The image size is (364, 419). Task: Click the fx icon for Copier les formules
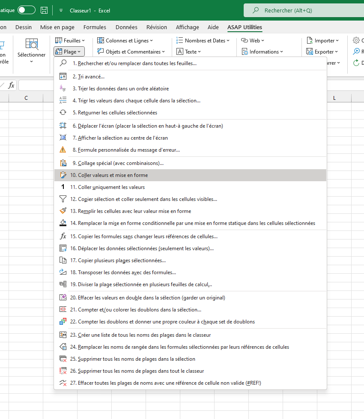63,236
